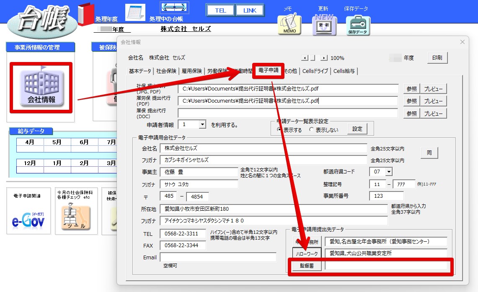Image resolution: width=478 pixels, height=292 pixels.
Task: Close the 会社情報 dialog
Action: (x=462, y=42)
